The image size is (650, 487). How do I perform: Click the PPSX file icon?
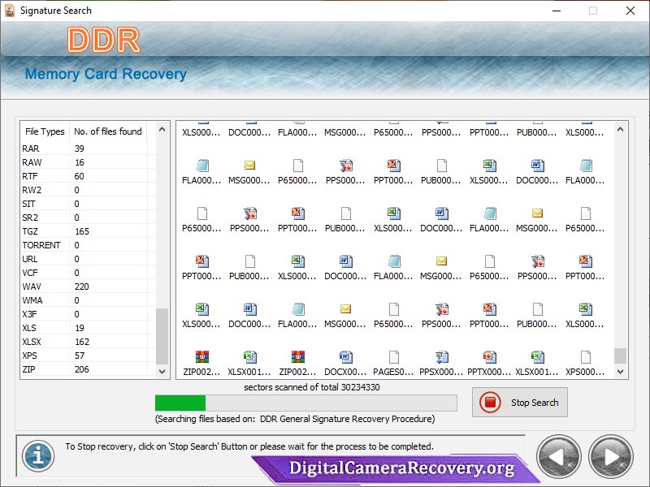(x=441, y=357)
